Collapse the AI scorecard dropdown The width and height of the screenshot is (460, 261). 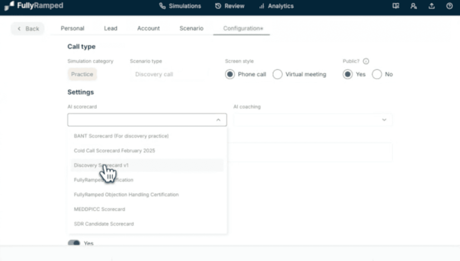(x=218, y=120)
